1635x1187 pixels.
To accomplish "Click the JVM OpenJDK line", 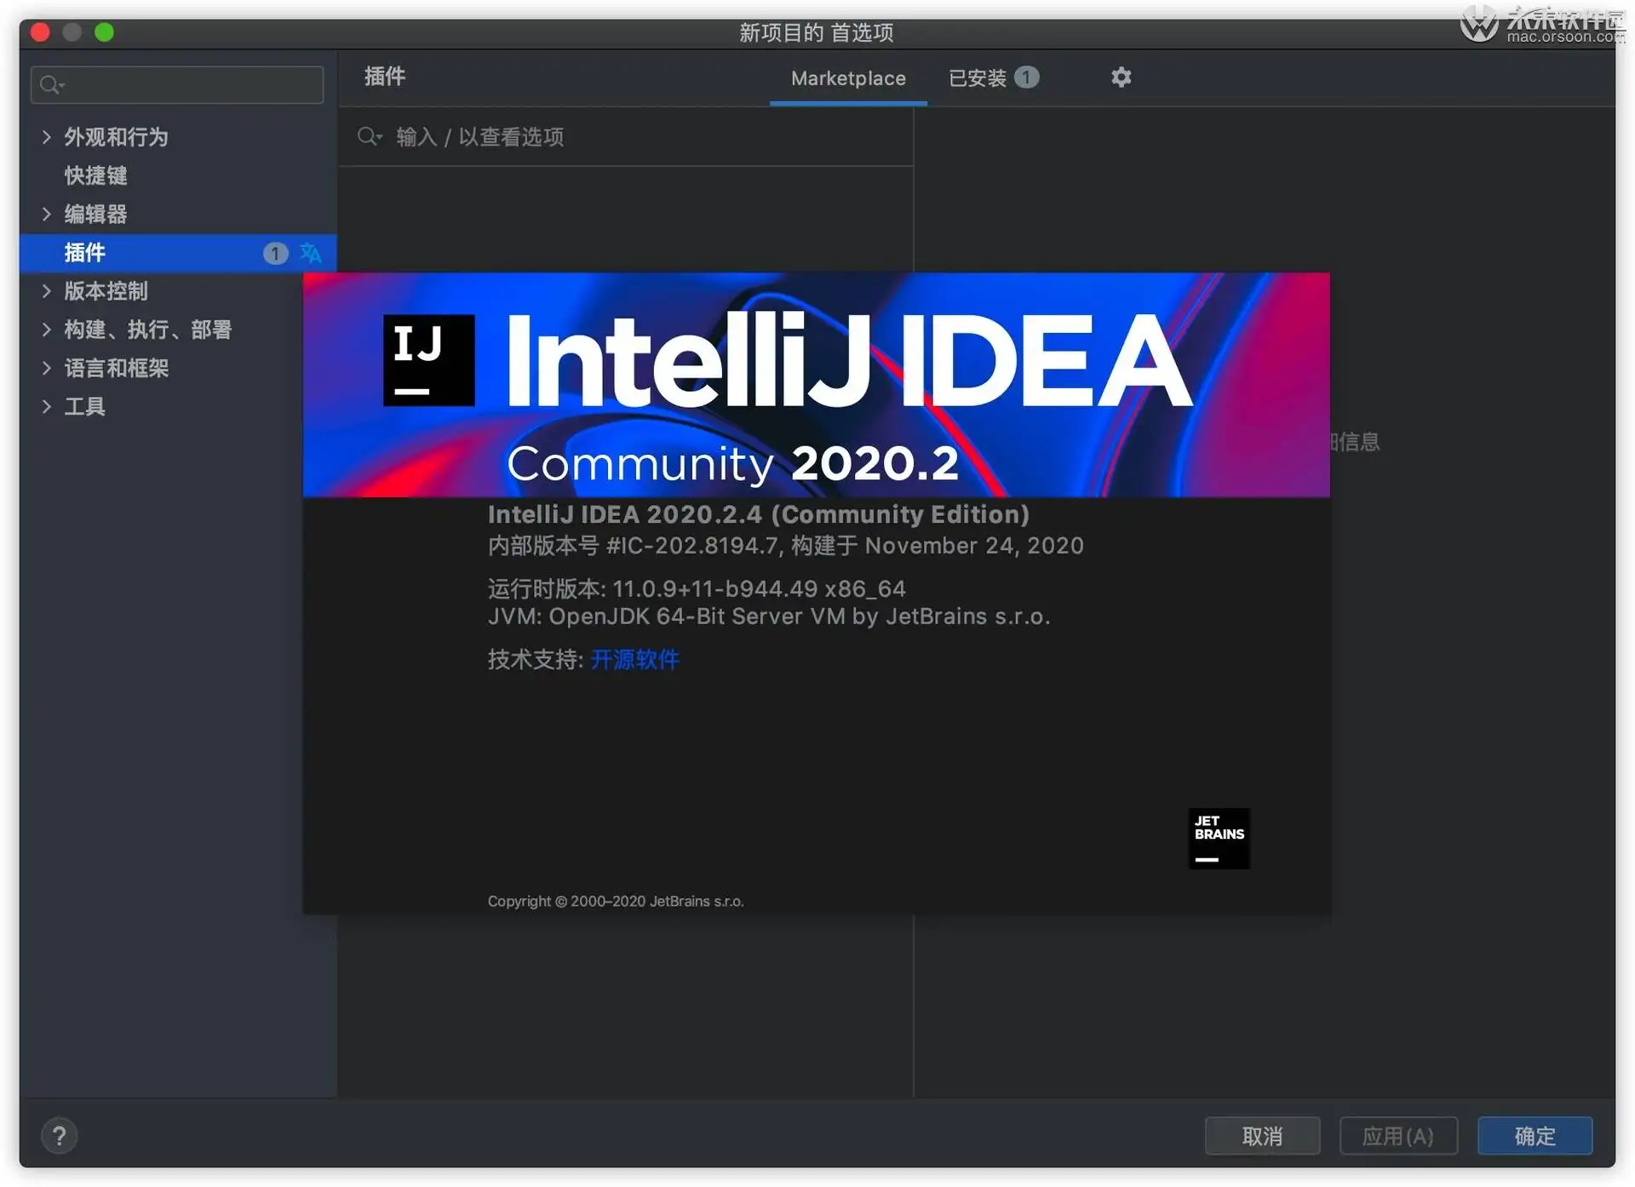I will pyautogui.click(x=768, y=616).
